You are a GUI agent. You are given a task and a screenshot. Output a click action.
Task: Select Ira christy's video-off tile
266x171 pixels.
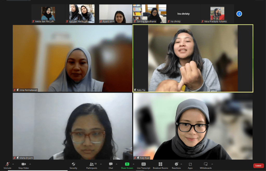point(183,14)
